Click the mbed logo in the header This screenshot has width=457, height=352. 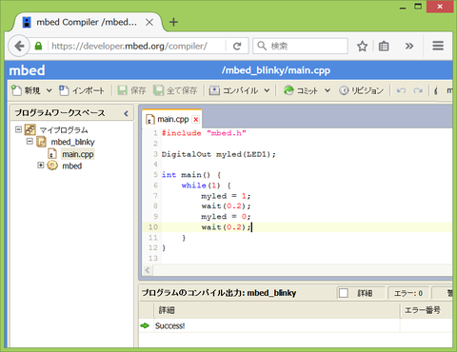pyautogui.click(x=27, y=70)
